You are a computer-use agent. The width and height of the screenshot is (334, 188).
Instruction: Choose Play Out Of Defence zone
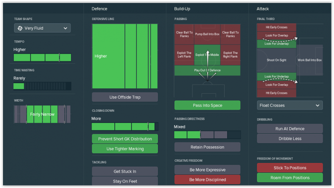(207, 70)
